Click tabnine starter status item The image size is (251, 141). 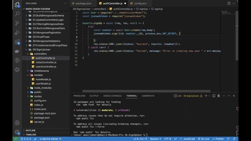tap(51, 139)
